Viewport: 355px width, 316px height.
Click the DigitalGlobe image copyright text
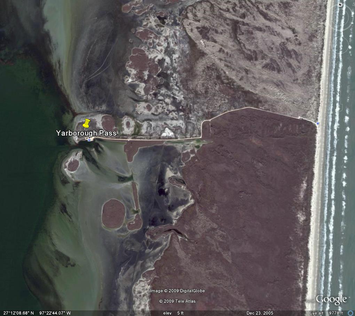177,291
